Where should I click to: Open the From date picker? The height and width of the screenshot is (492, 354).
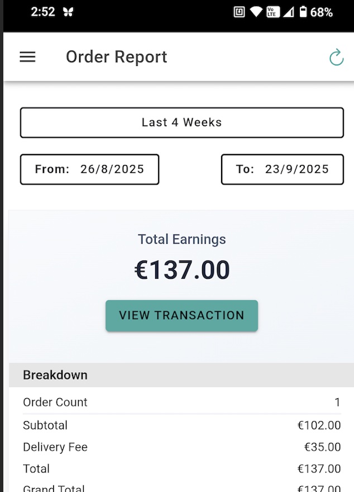[x=90, y=170]
